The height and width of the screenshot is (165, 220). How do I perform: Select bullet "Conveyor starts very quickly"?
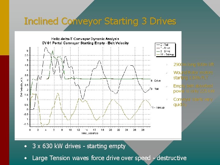[193, 102]
